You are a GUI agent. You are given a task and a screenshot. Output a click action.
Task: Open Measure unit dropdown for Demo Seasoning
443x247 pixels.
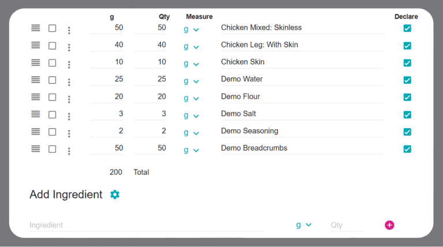point(191,132)
